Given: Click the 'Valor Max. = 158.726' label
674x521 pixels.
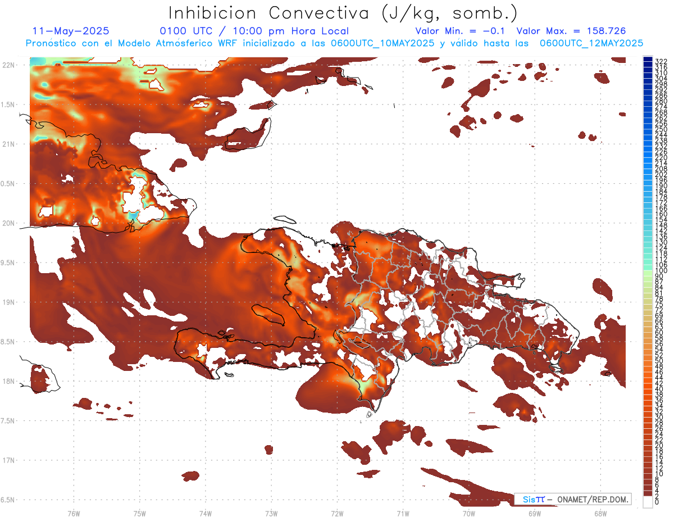Looking at the screenshot, I should [x=571, y=31].
